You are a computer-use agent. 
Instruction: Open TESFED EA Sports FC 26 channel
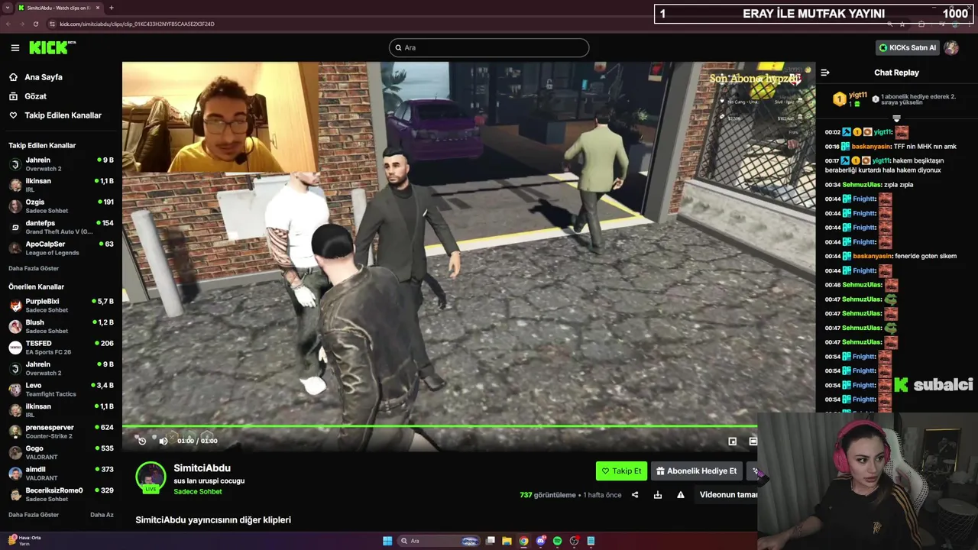coord(61,348)
